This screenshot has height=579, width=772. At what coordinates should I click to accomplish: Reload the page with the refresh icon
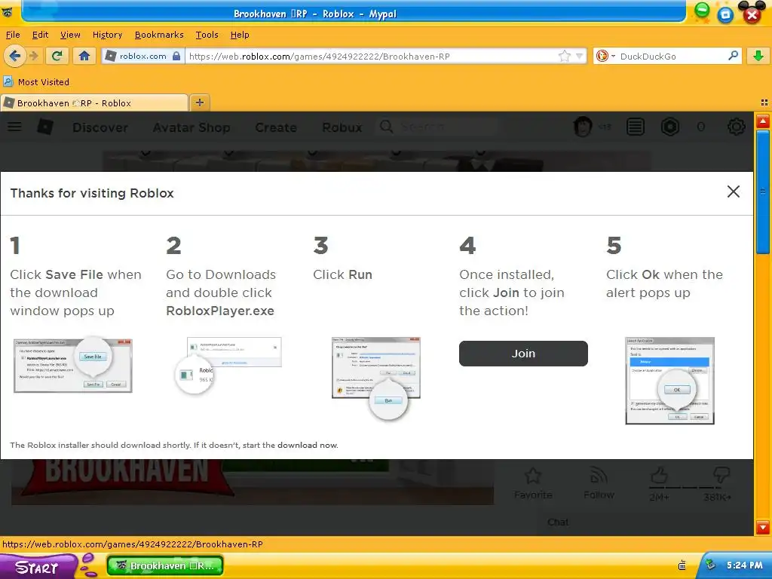click(x=57, y=56)
